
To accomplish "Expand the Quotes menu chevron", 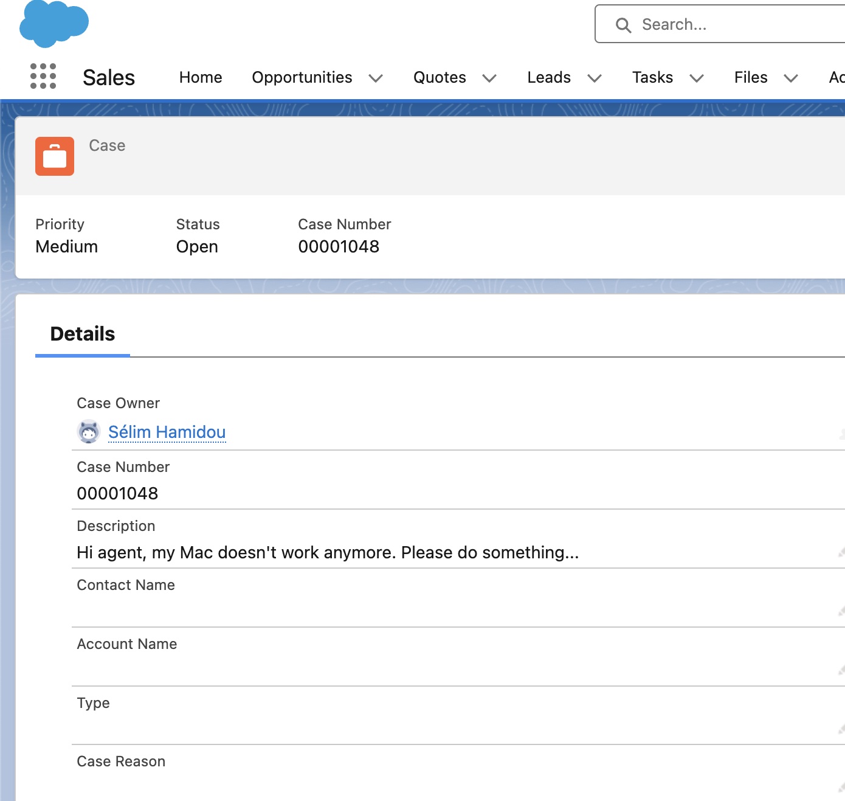I will click(x=489, y=78).
